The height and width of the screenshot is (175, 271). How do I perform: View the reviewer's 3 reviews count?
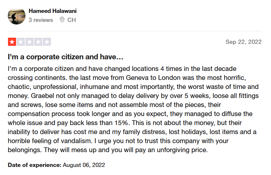click(41, 20)
